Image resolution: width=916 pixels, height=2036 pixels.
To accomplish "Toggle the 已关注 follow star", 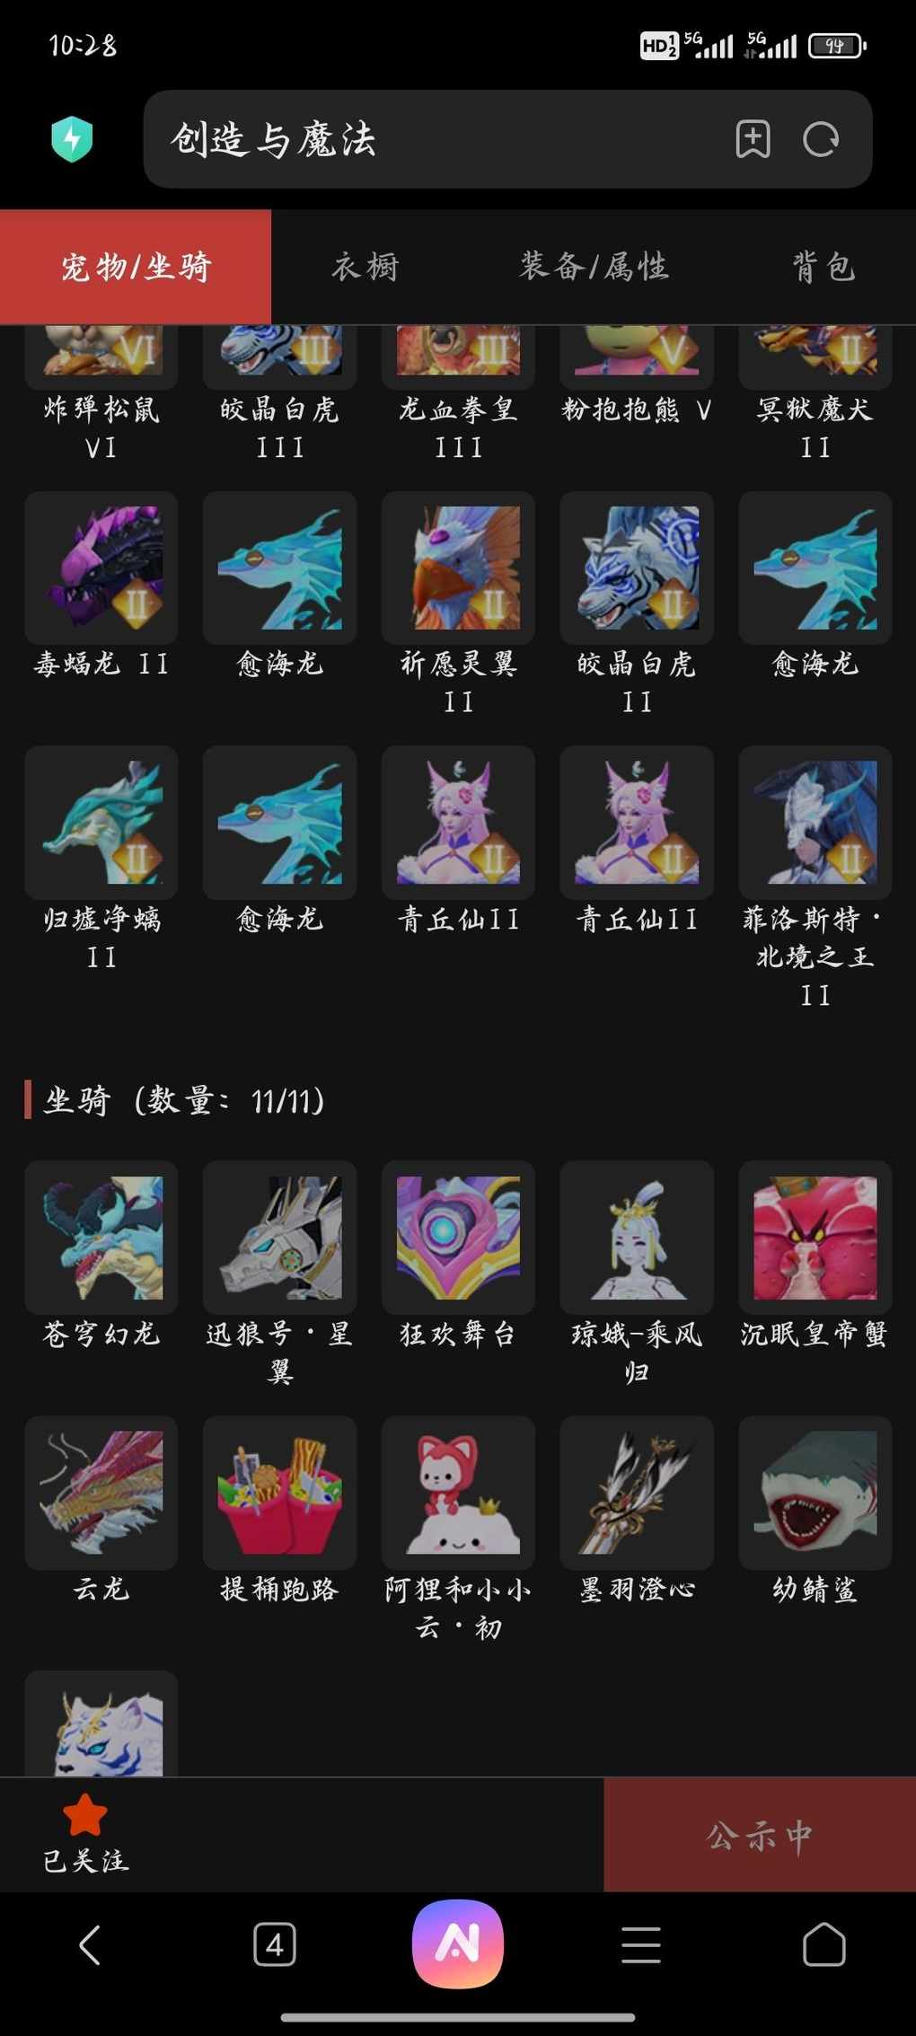I will tap(86, 1834).
